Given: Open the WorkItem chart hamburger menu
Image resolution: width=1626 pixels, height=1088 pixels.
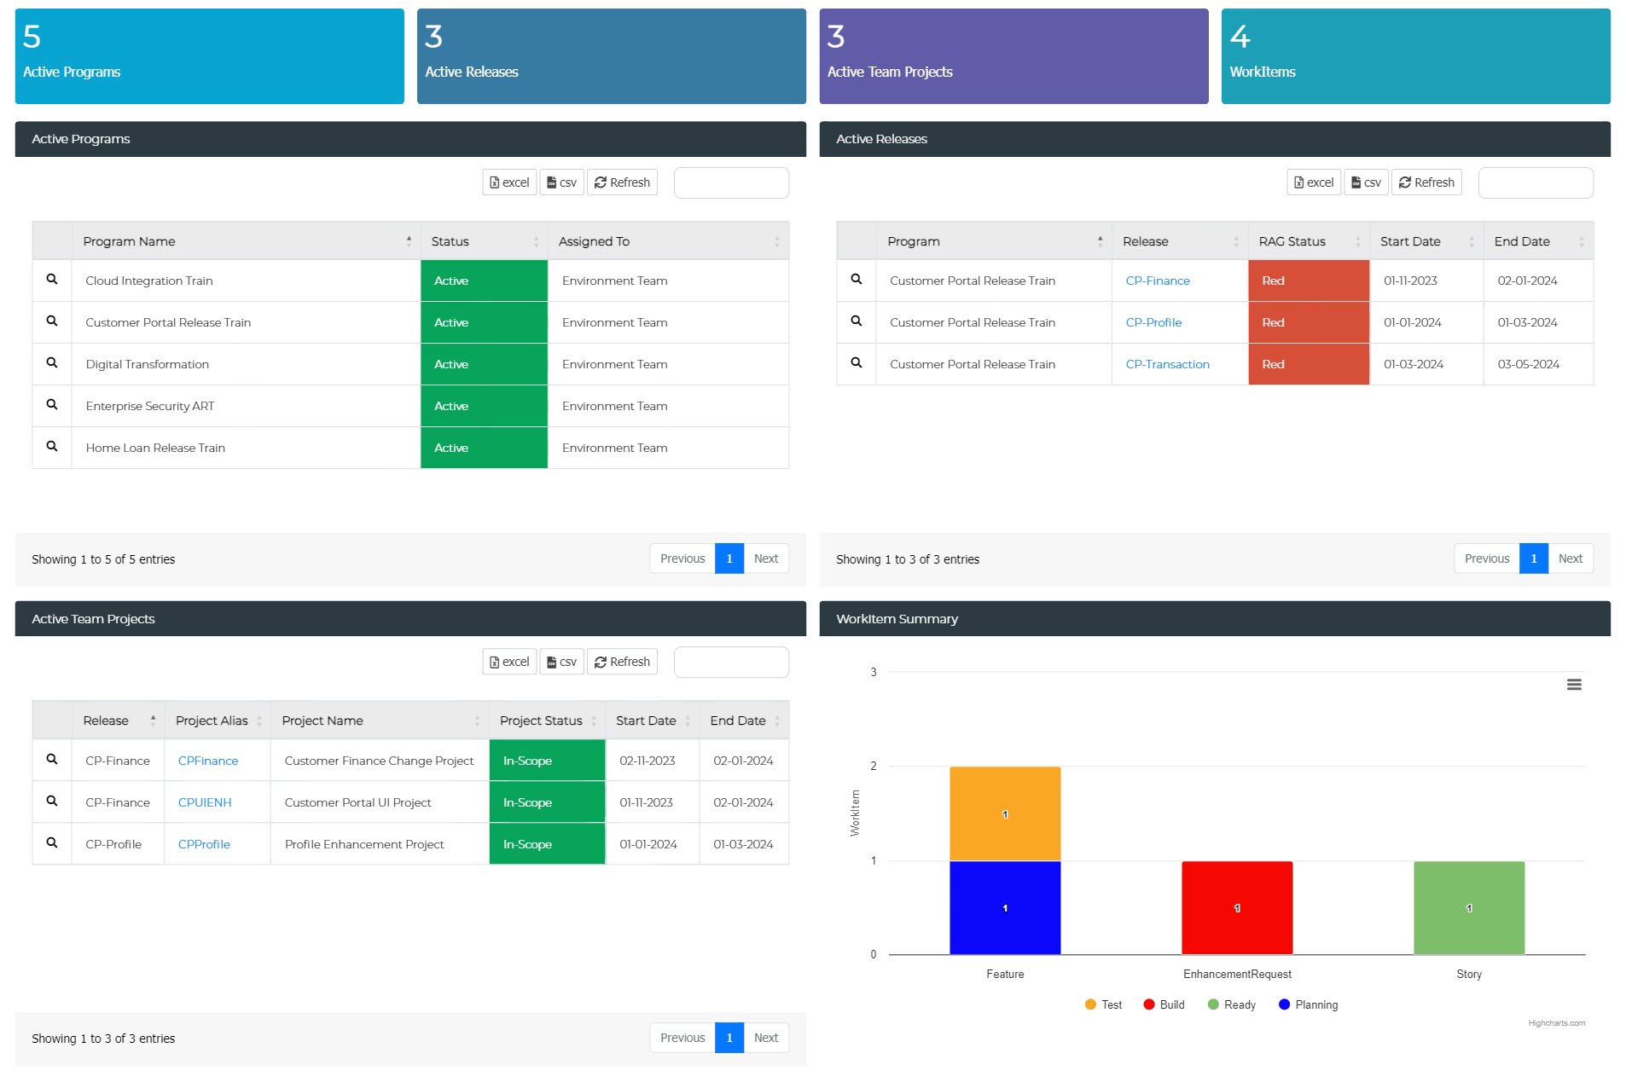Looking at the screenshot, I should pyautogui.click(x=1574, y=685).
